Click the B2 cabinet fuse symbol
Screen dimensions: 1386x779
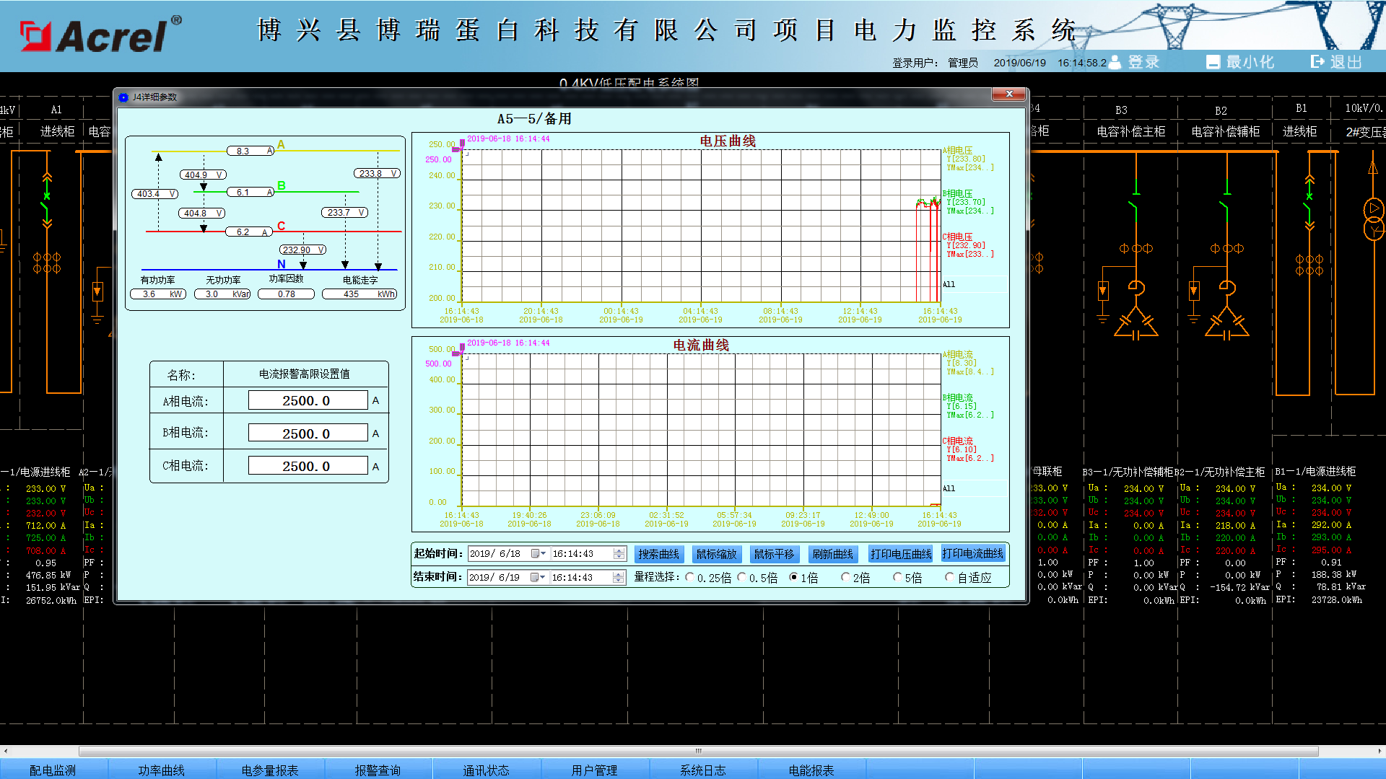[1194, 291]
